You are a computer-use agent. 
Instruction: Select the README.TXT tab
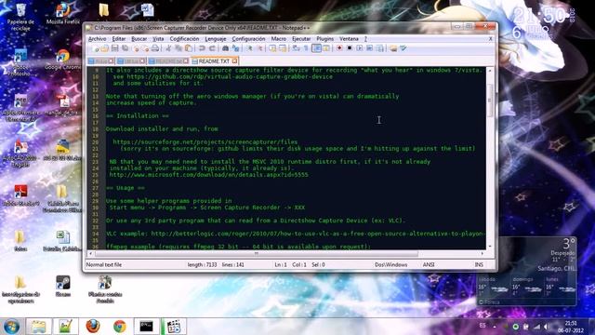pyautogui.click(x=214, y=61)
